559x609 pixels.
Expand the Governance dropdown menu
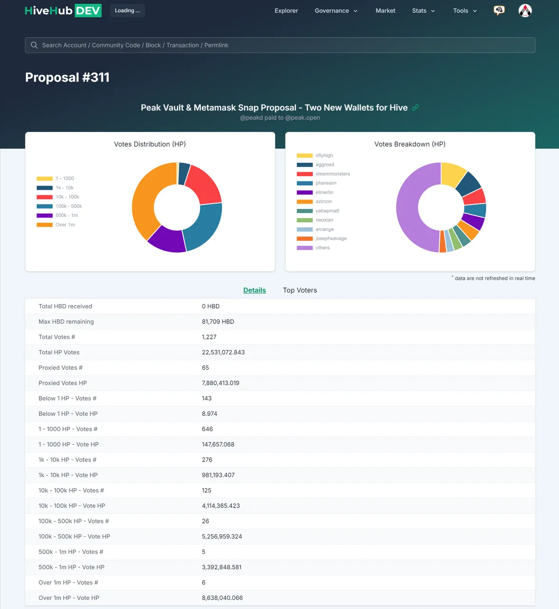pos(336,10)
